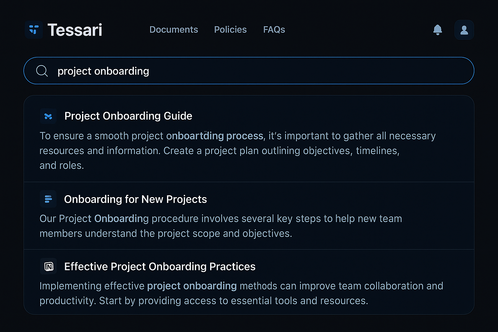498x332 pixels.
Task: Open the Onboarding for New Projects title
Action: [135, 199]
